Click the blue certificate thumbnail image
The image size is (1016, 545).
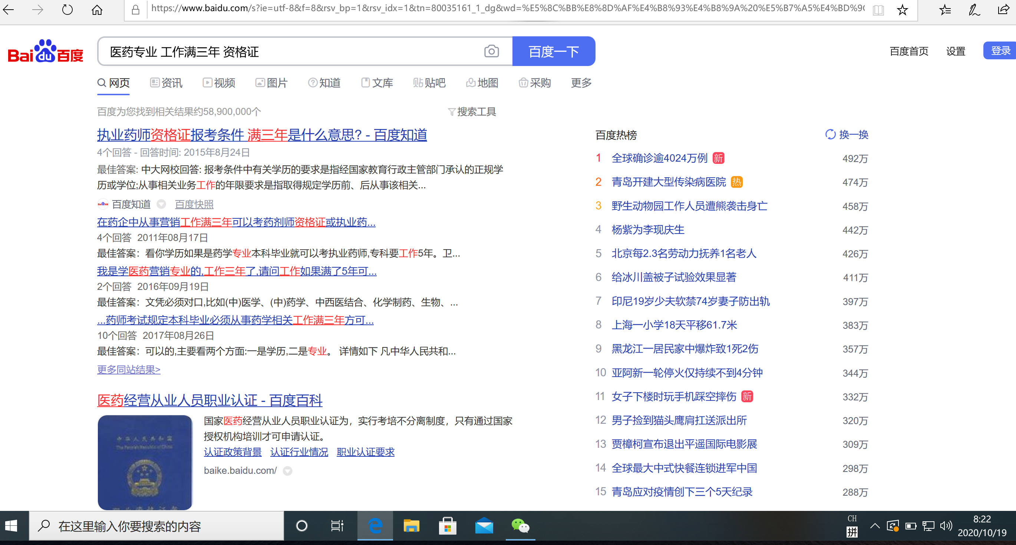[145, 462]
